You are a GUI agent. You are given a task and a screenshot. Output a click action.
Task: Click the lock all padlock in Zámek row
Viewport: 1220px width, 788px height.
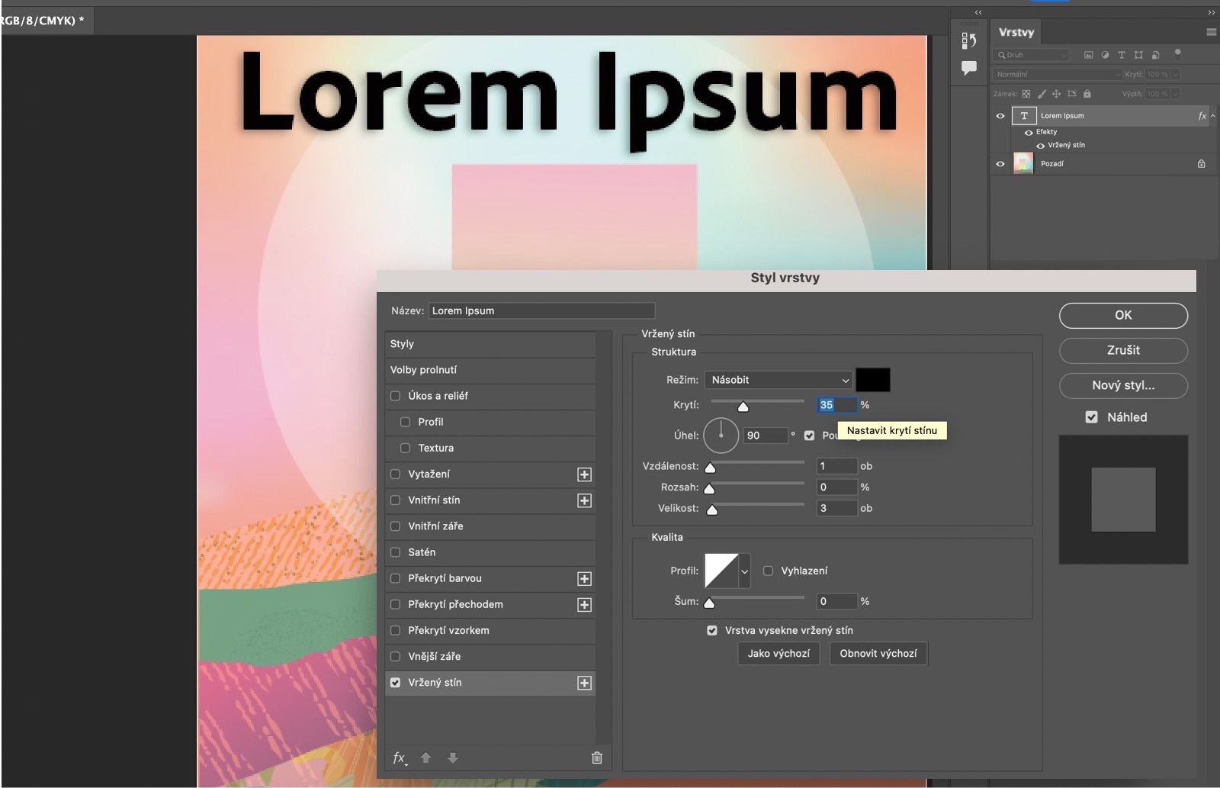coord(1087,94)
